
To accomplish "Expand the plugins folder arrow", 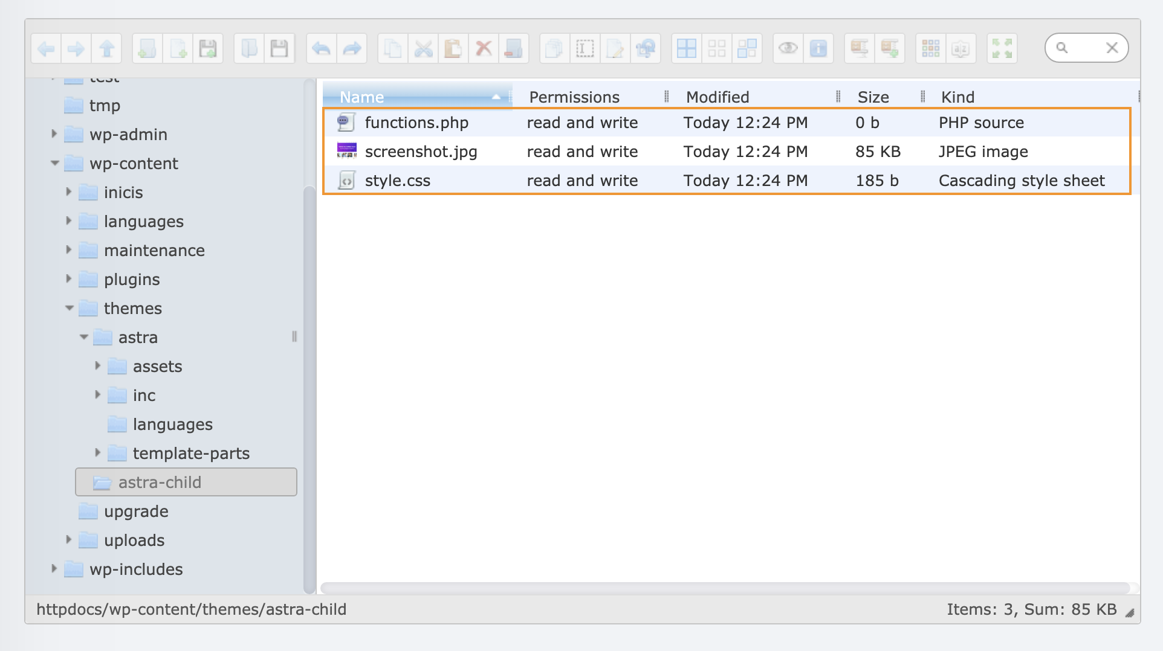I will (68, 279).
